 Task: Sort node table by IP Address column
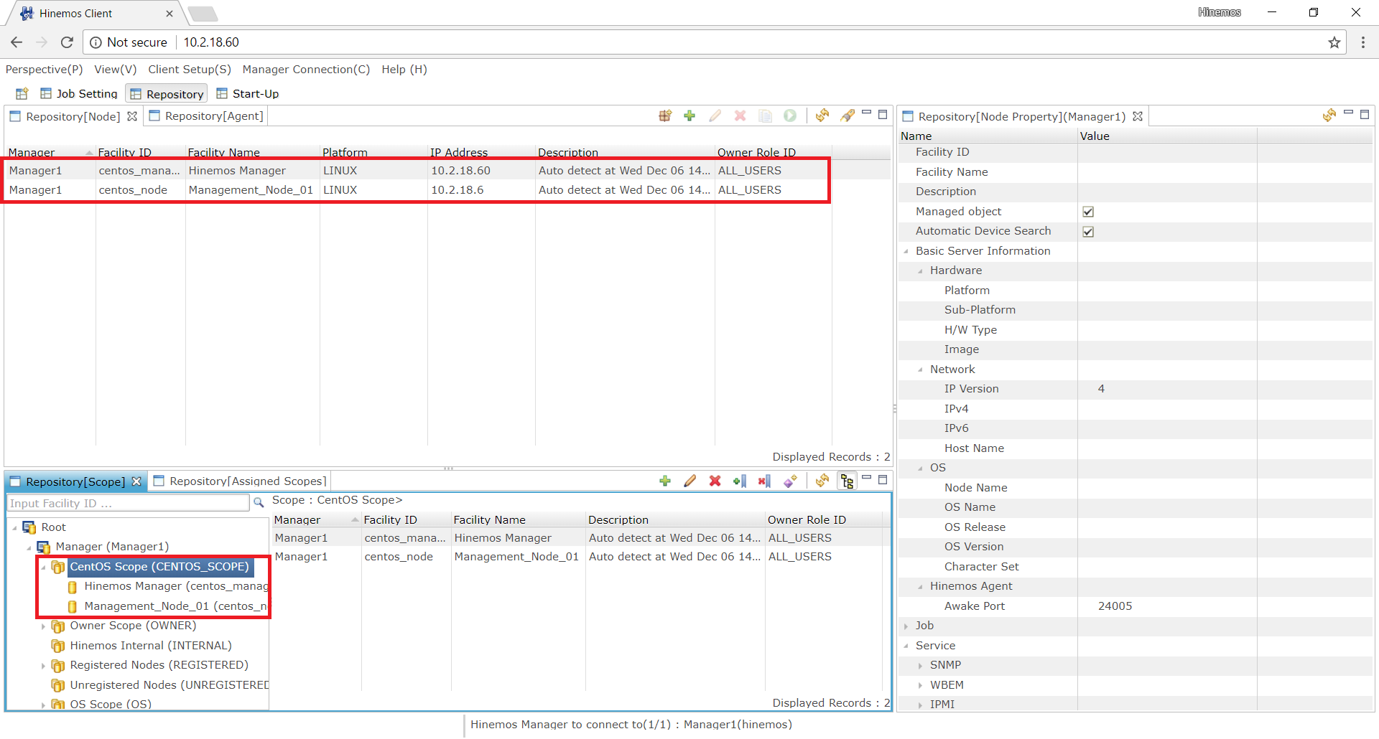tap(481, 152)
